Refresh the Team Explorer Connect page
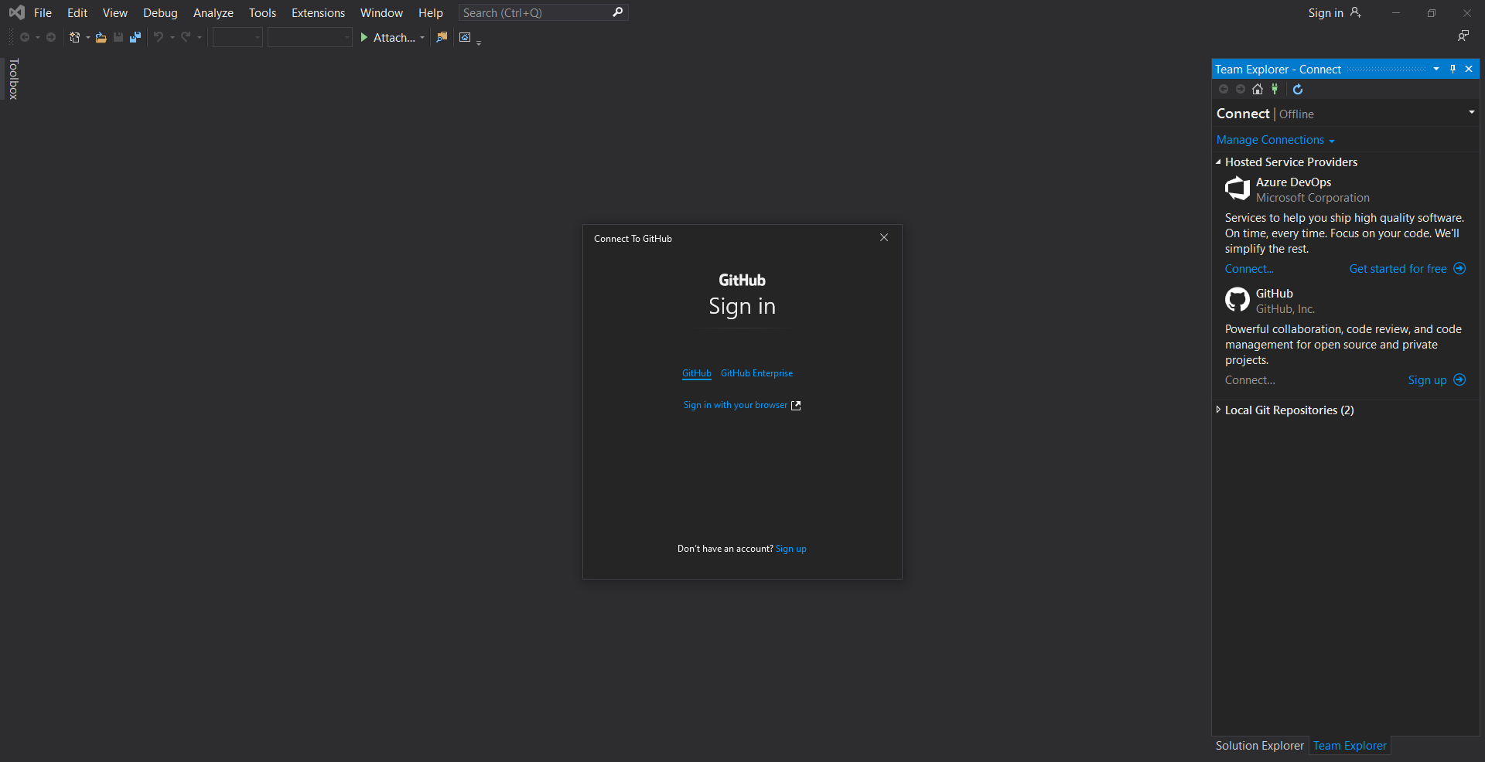Image resolution: width=1485 pixels, height=762 pixels. 1298,89
